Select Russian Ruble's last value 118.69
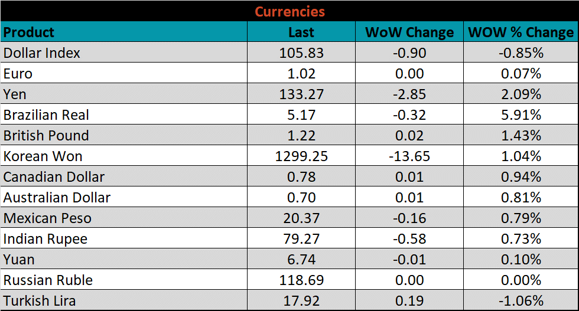 (301, 280)
